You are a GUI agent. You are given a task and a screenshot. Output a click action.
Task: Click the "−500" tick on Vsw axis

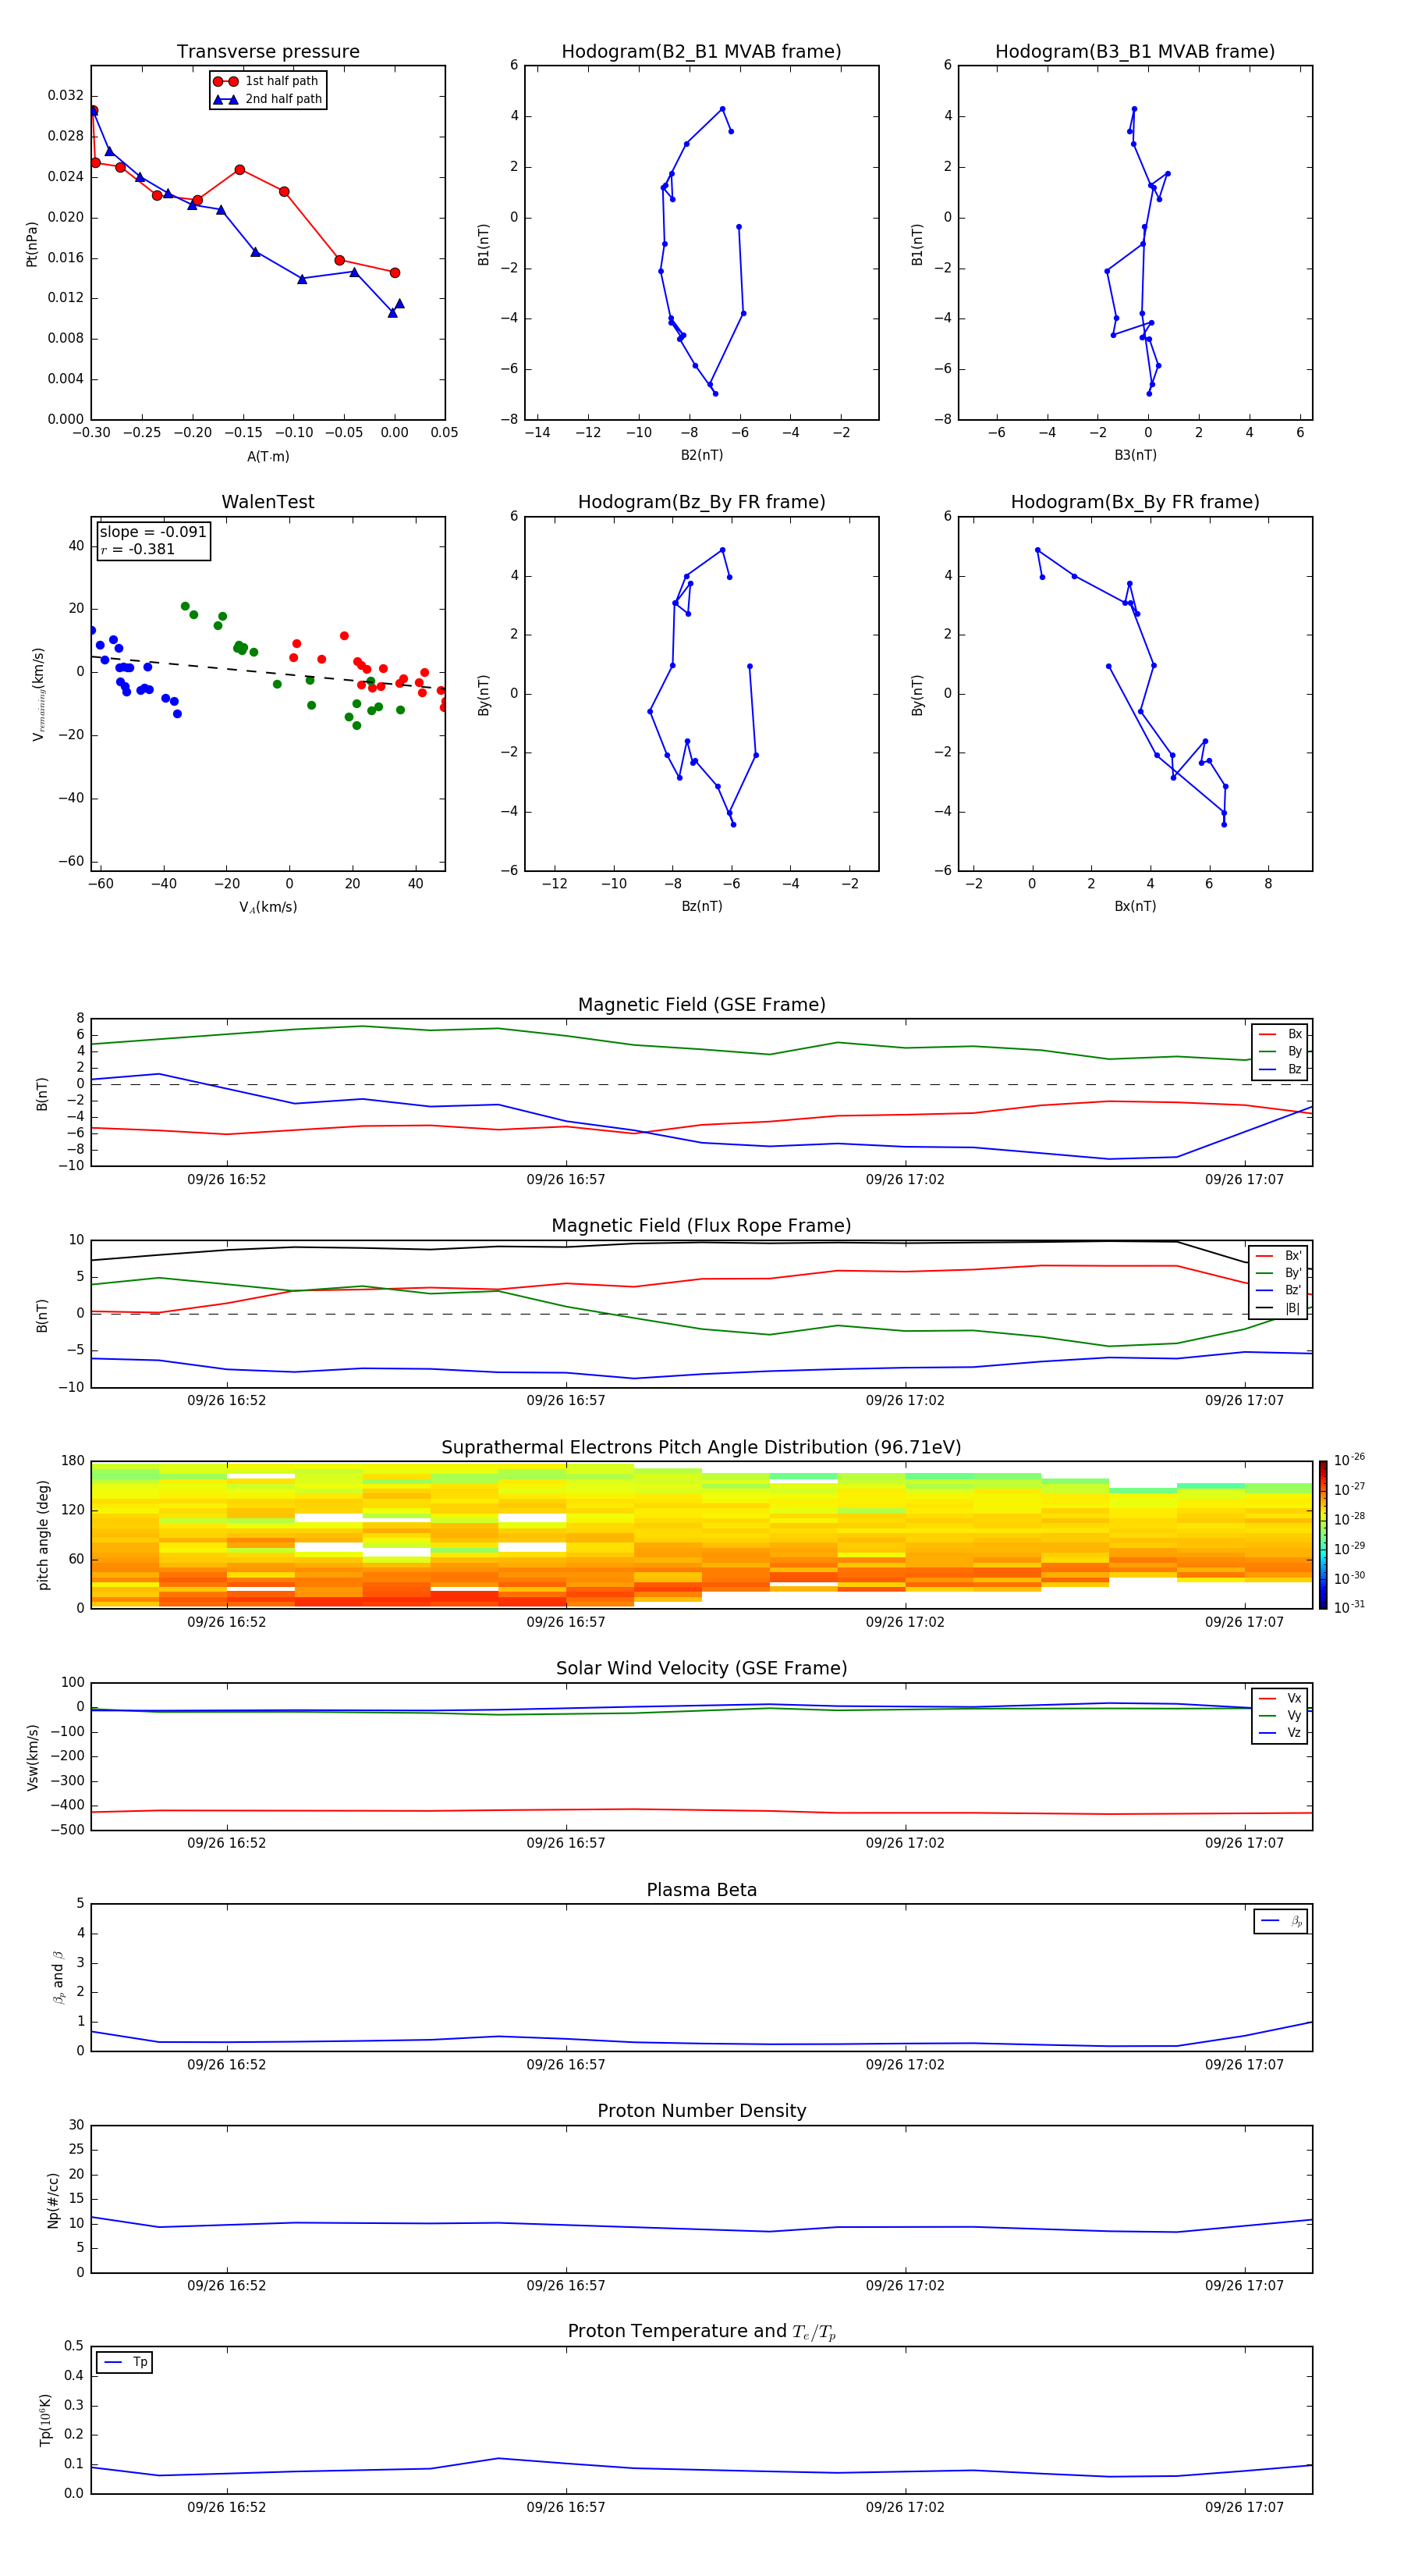pyautogui.click(x=66, y=1831)
